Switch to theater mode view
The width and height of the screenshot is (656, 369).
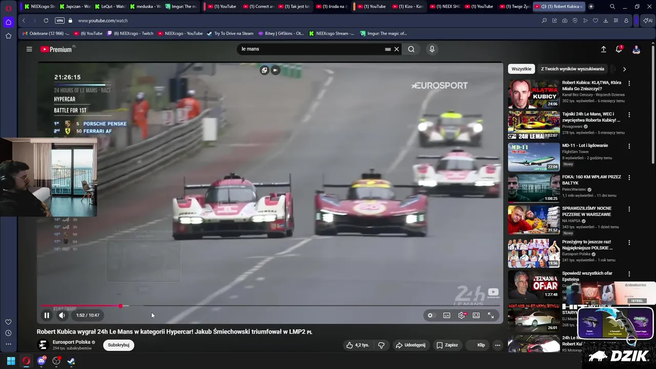(476, 315)
